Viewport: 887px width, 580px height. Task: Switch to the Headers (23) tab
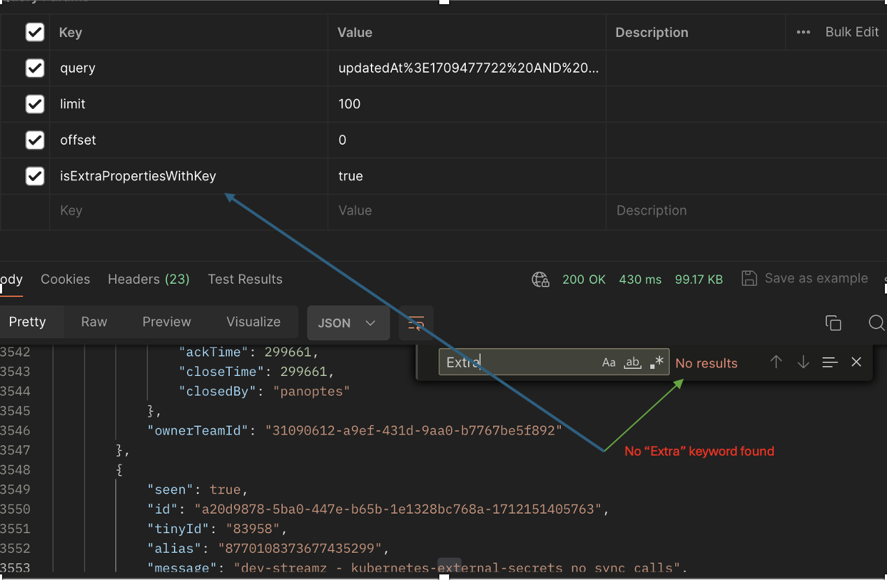coord(149,280)
